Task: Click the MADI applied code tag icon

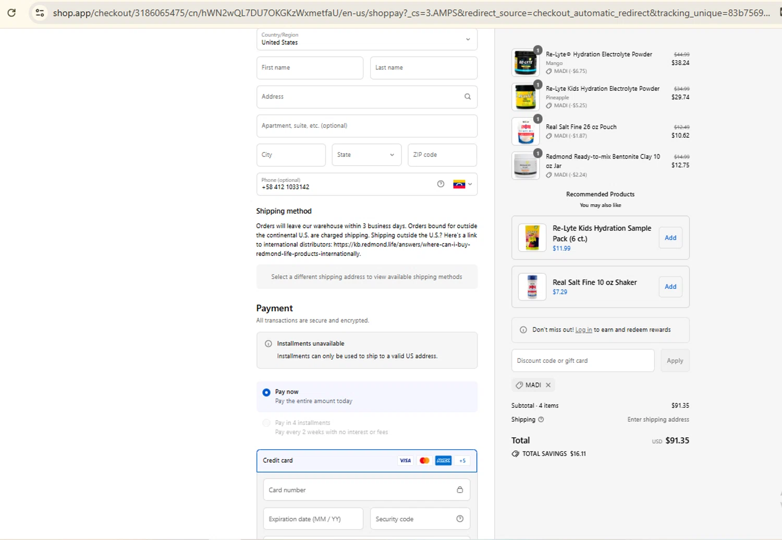Action: 519,385
